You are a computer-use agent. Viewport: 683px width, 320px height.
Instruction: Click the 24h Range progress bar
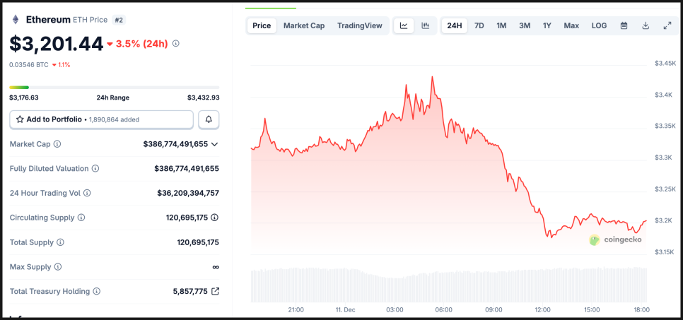pyautogui.click(x=114, y=88)
